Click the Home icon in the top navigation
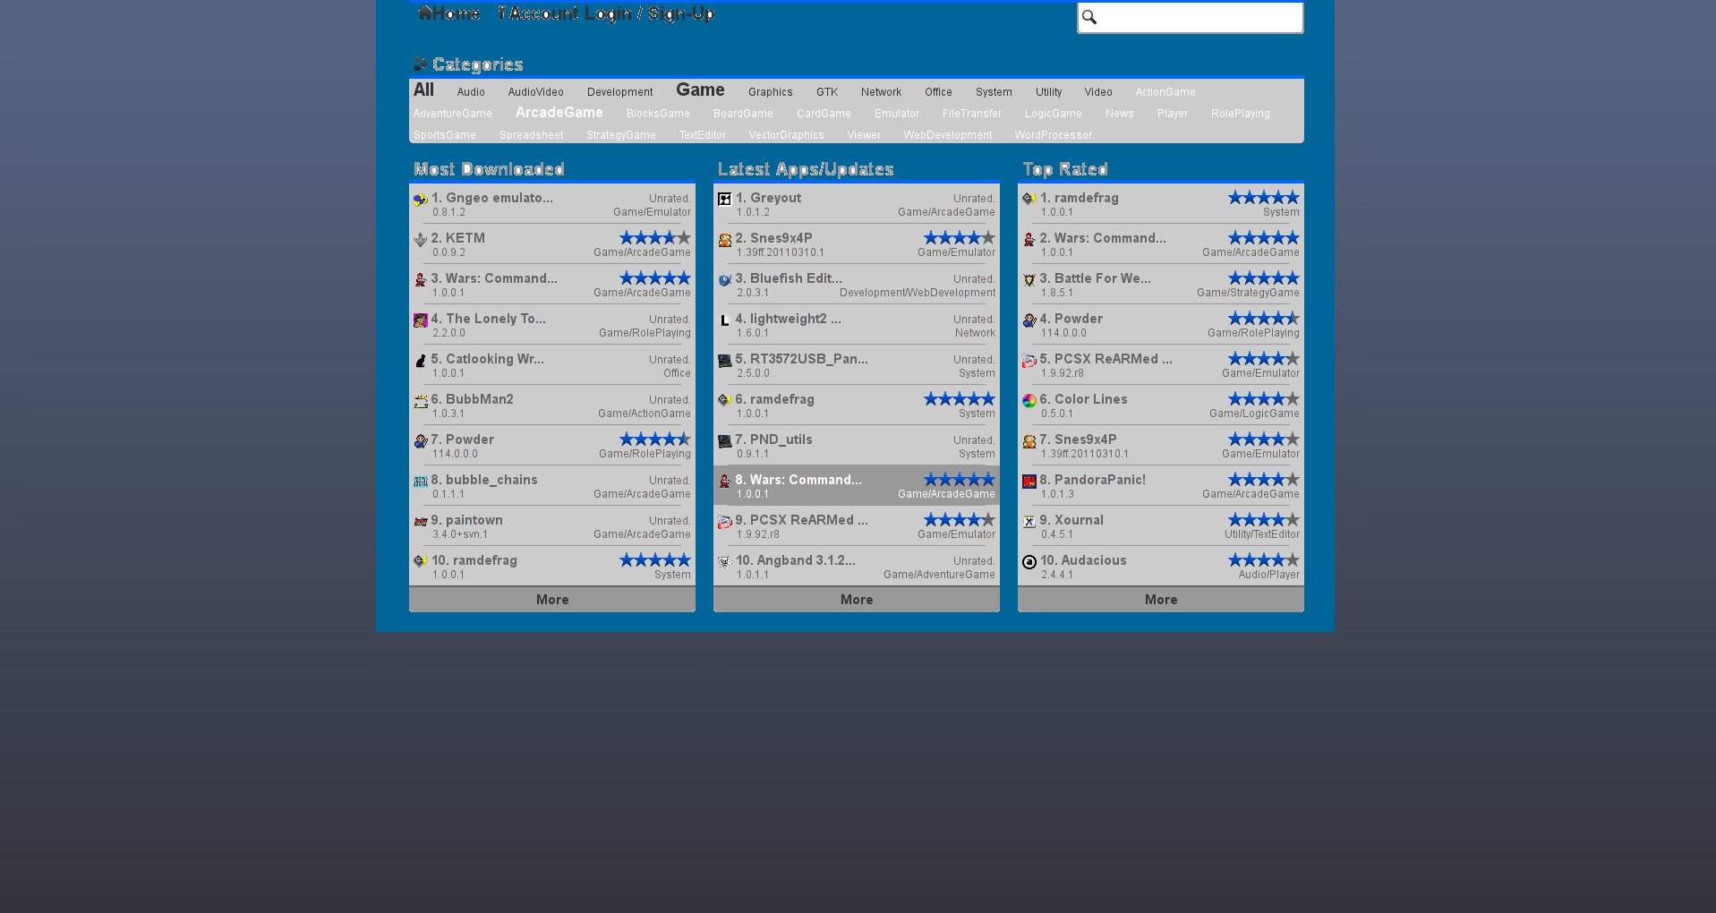 [x=425, y=13]
